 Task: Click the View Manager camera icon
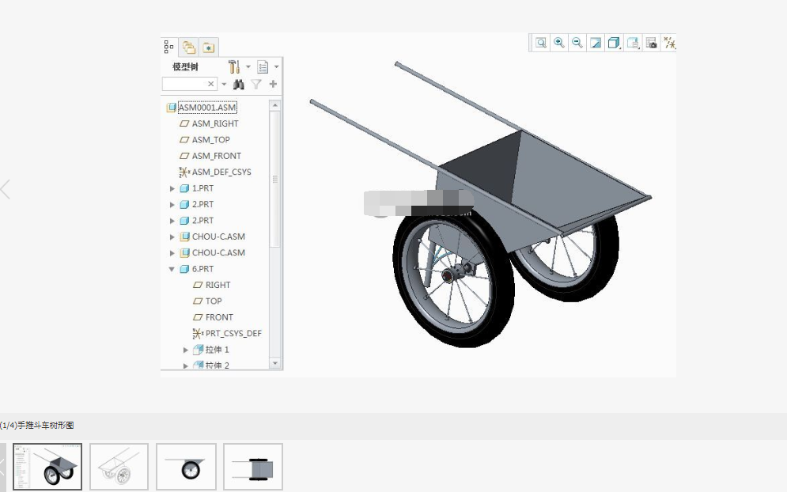pyautogui.click(x=651, y=43)
